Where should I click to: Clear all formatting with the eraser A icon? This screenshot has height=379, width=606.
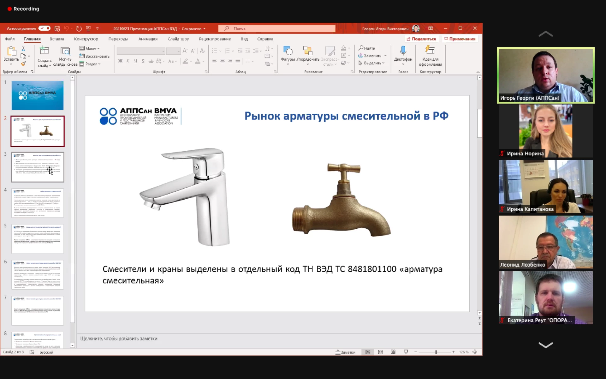point(202,51)
